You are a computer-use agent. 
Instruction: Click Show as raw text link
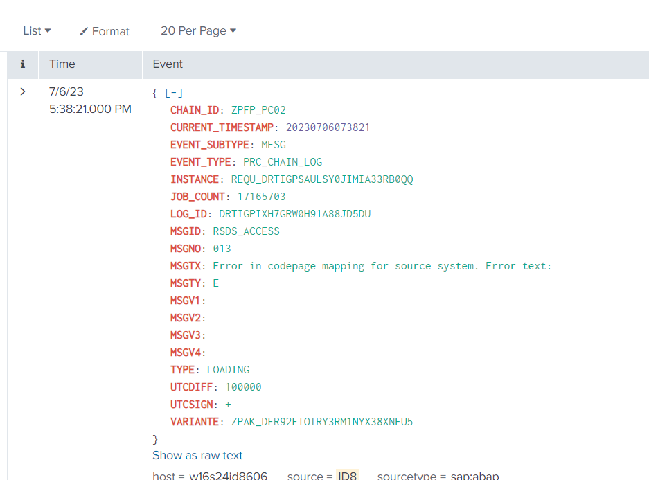point(197,455)
